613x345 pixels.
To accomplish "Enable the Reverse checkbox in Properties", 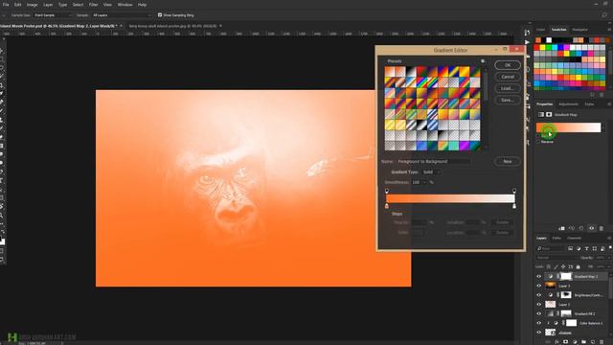I will point(538,142).
